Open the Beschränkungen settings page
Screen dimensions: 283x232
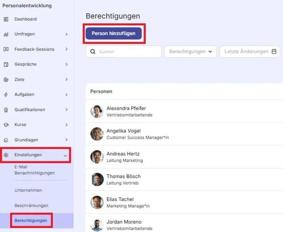tap(31, 206)
